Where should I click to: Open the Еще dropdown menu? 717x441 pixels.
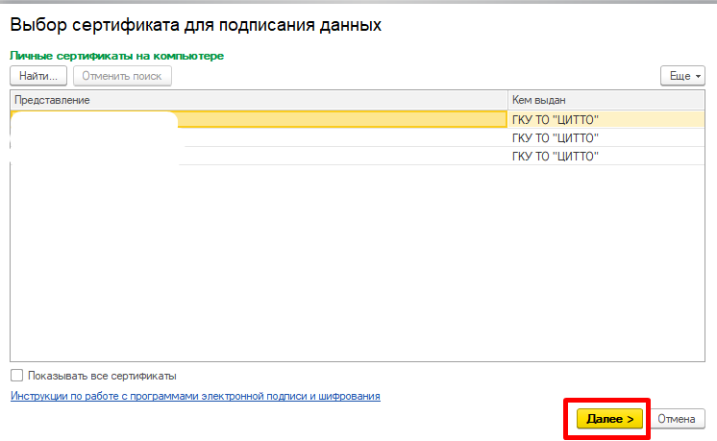coord(683,75)
